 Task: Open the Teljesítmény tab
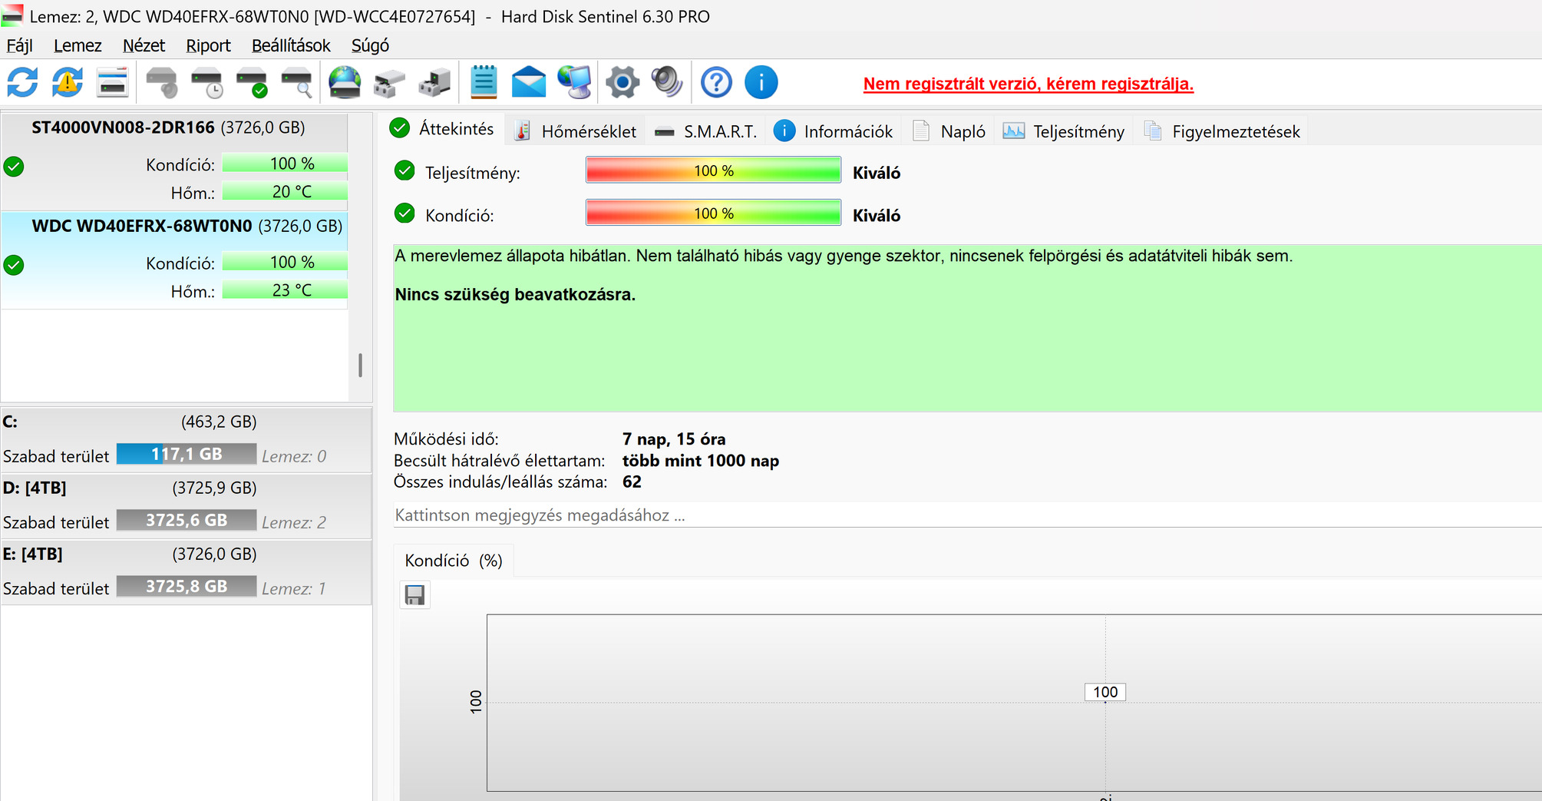tap(1064, 131)
